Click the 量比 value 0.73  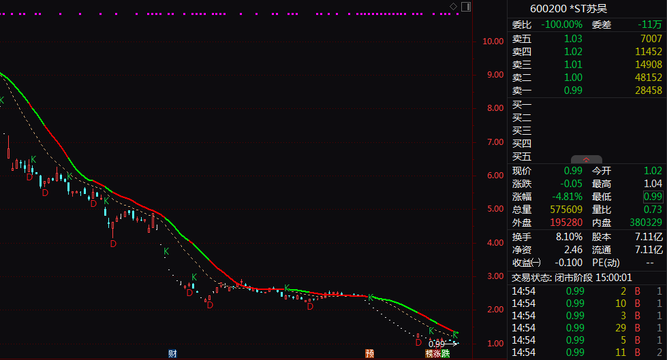[x=653, y=210]
